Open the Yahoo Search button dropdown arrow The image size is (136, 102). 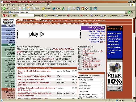tap(41, 16)
